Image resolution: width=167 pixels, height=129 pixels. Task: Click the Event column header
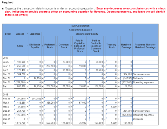pyautogui.click(x=8, y=34)
